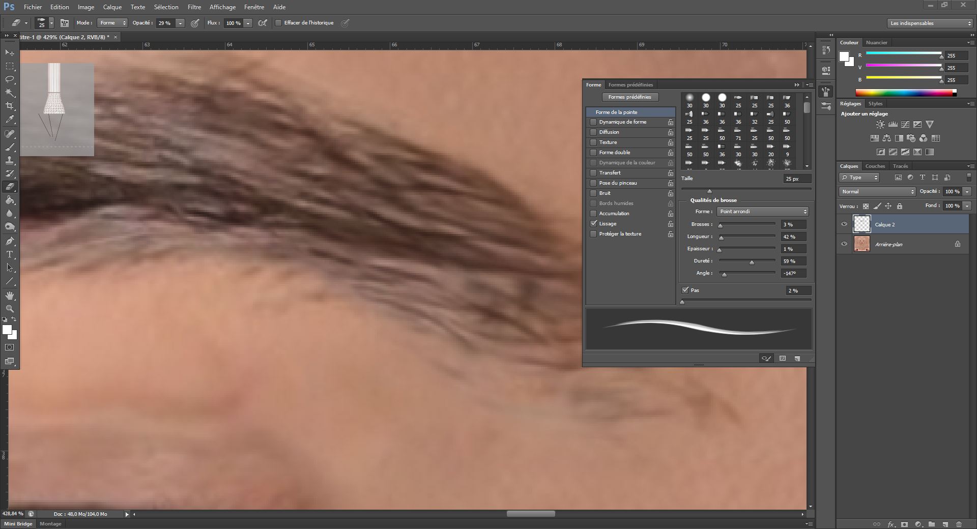Enable the Diffusion checkbox
The height and width of the screenshot is (529, 977).
593,132
